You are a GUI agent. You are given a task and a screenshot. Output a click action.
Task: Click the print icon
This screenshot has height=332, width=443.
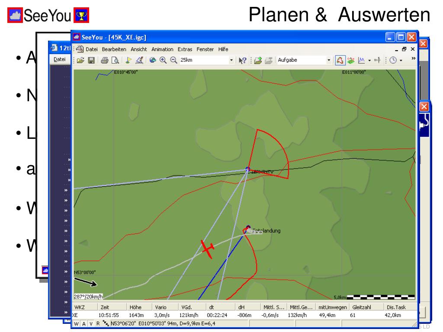tap(105, 60)
